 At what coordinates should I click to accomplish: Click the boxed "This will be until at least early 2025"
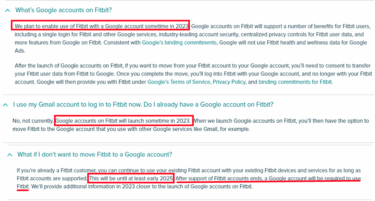point(131,178)
